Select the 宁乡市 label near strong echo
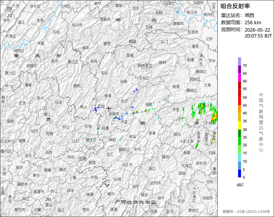Image resolution: width=274 pixels, height=217 pixels. point(210,123)
